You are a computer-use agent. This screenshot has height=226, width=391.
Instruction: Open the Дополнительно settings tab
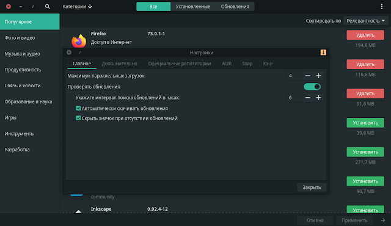120,64
